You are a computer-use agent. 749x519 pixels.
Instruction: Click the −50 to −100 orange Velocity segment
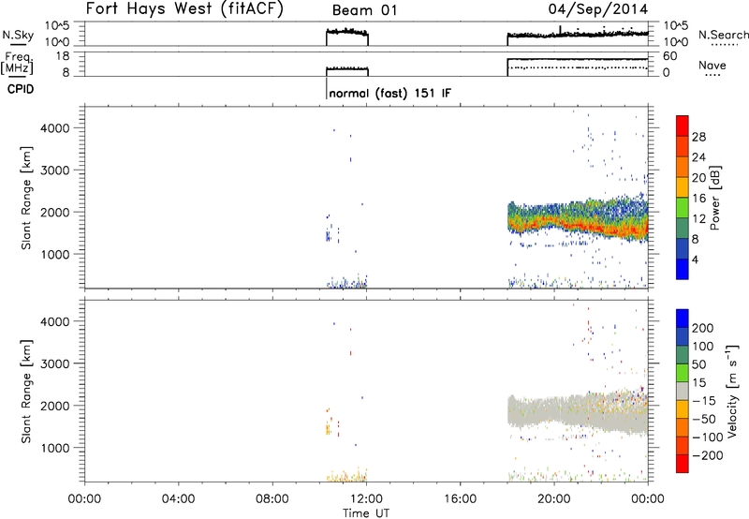pos(683,427)
